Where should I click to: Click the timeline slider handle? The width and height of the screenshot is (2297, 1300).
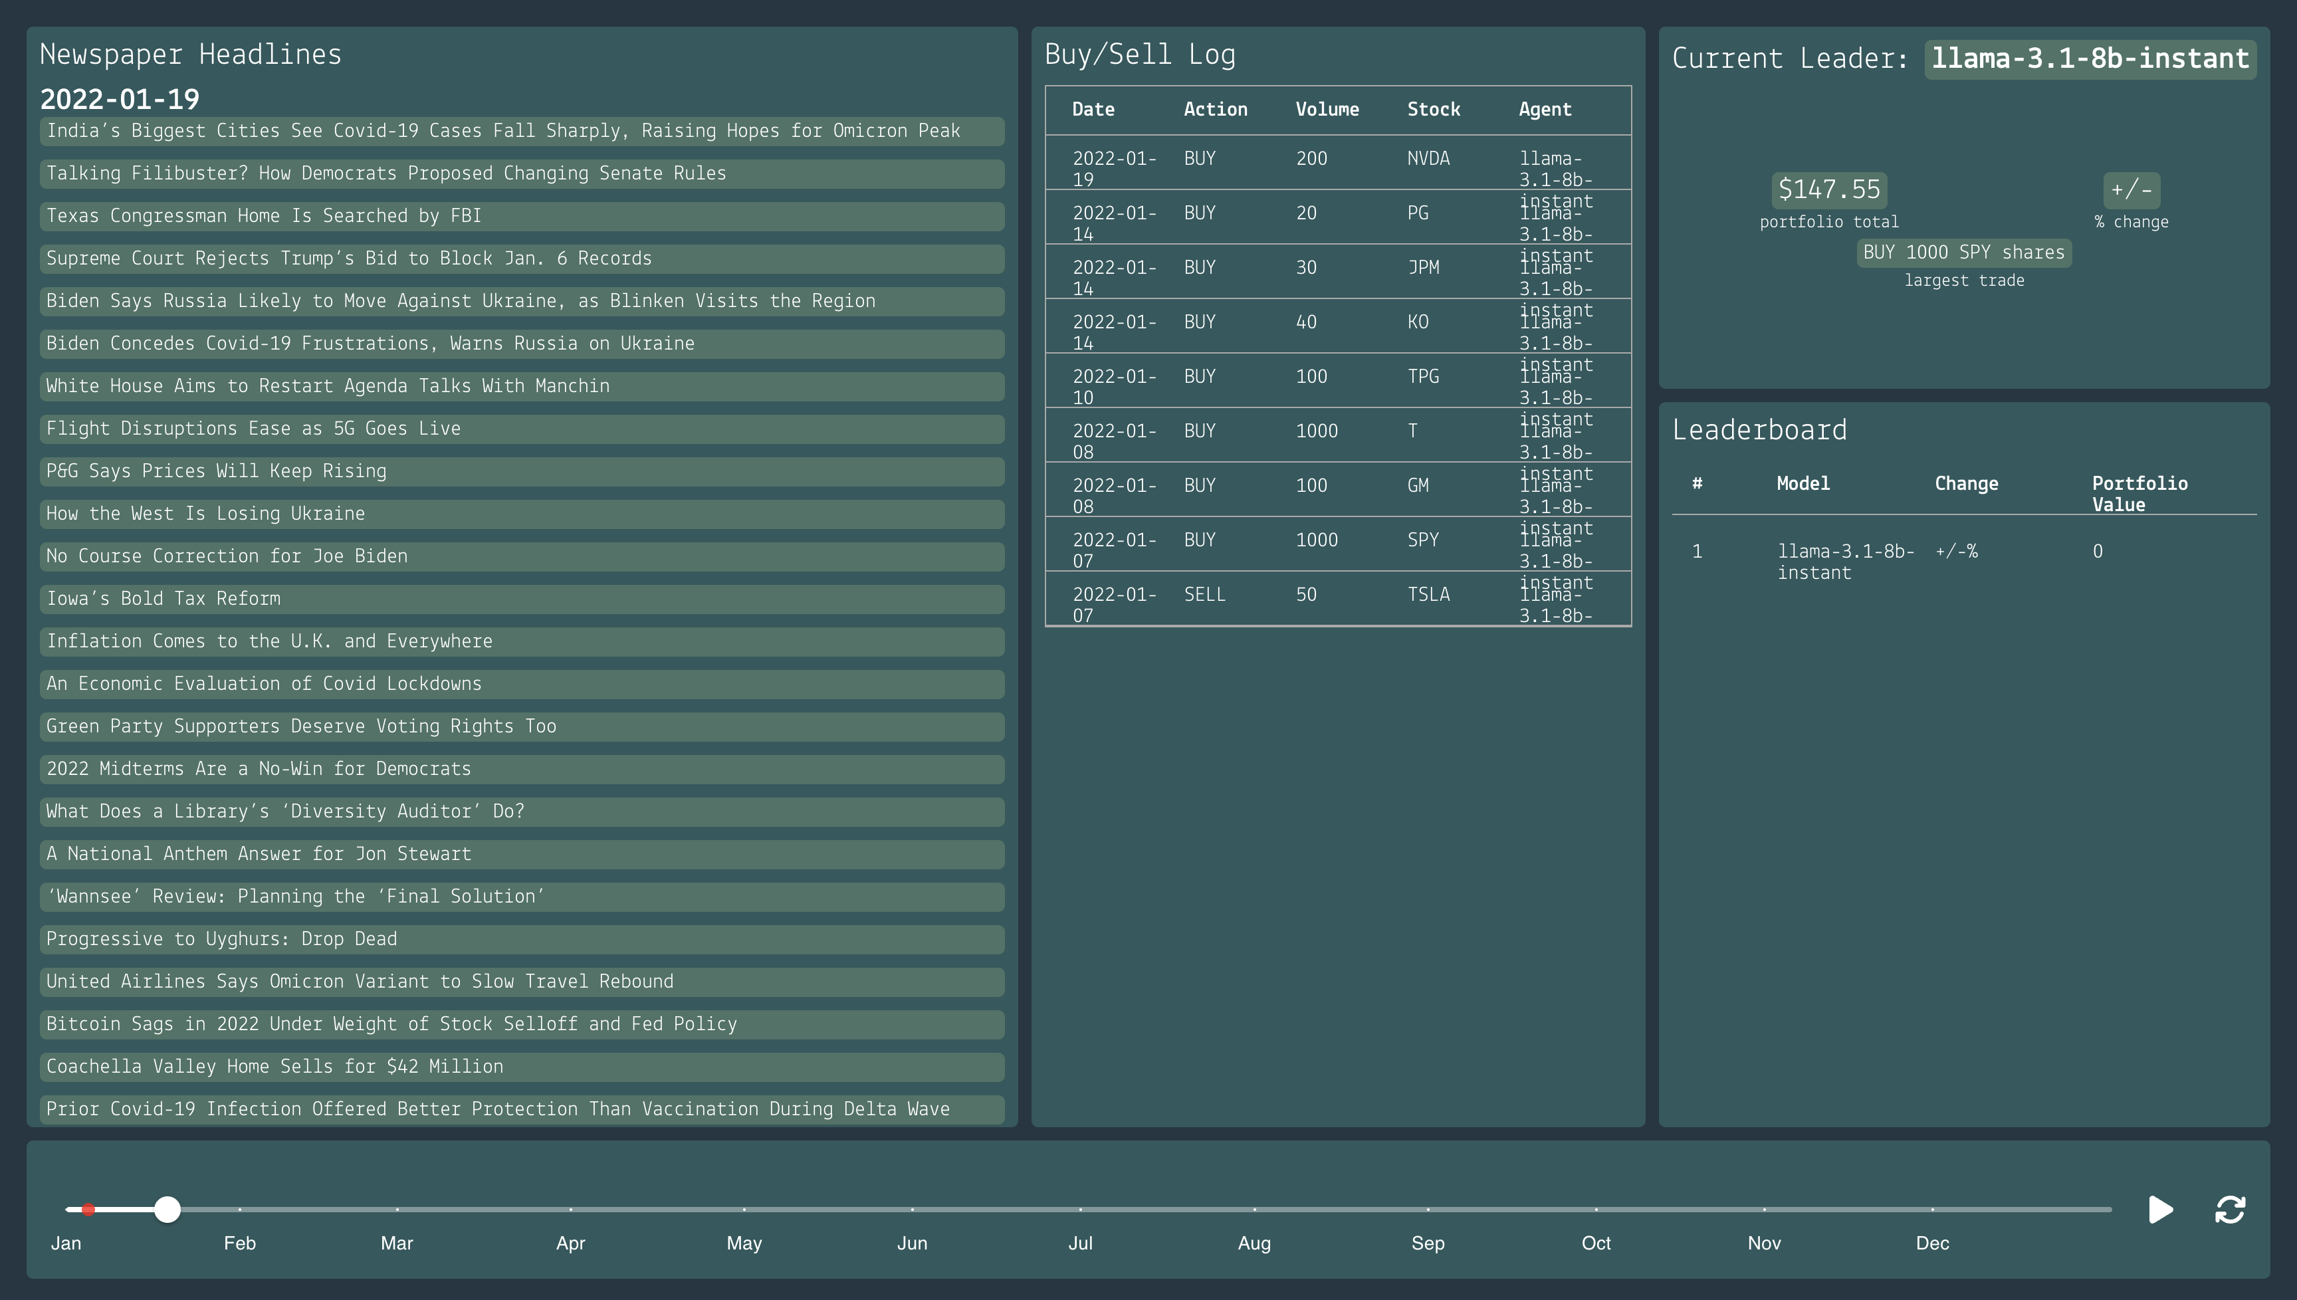[x=167, y=1210]
